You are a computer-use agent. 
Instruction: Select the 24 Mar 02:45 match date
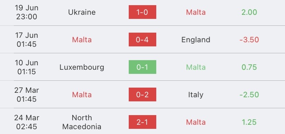tap(27, 122)
